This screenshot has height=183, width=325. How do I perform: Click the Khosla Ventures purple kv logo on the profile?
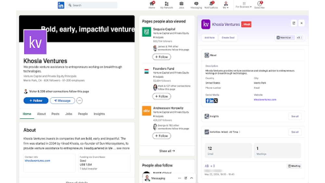pyautogui.click(x=35, y=42)
